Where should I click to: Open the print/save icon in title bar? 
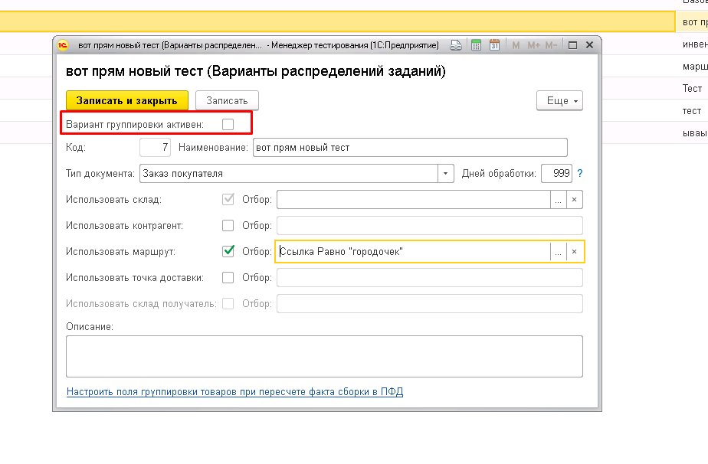tap(456, 45)
